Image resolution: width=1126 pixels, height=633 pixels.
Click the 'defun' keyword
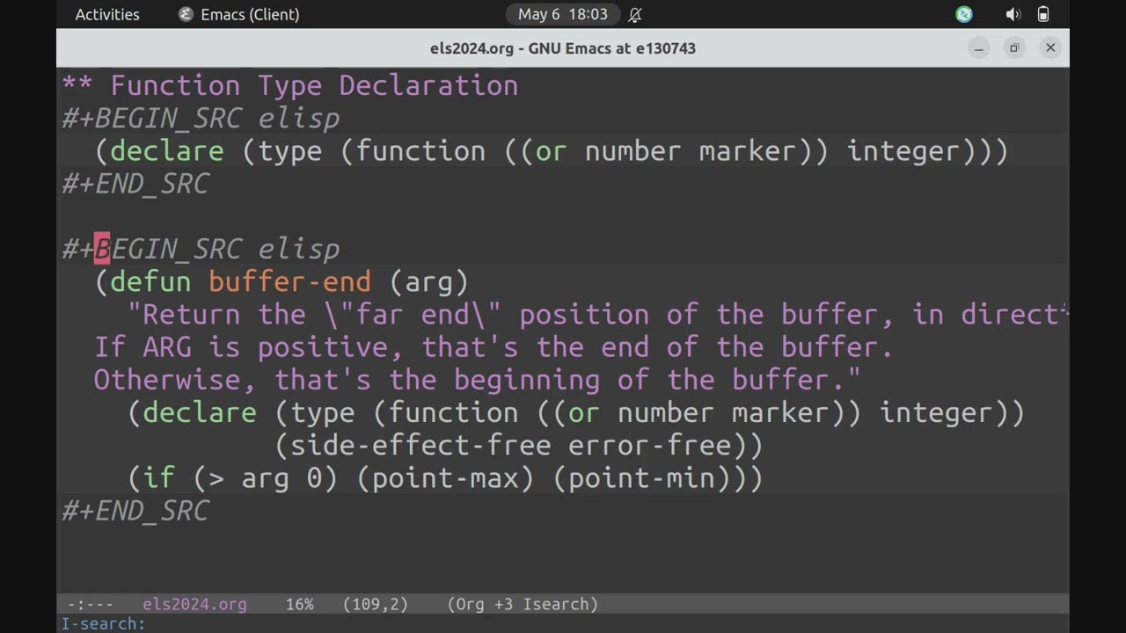click(x=150, y=282)
